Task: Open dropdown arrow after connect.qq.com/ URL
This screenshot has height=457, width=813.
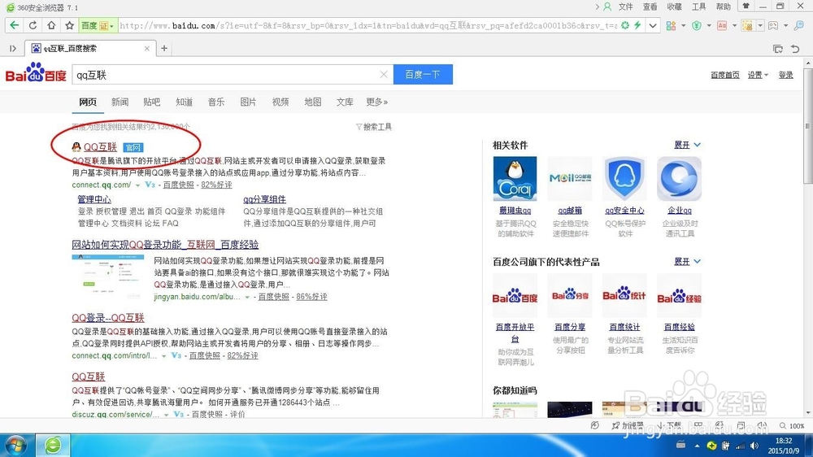Action: click(138, 185)
